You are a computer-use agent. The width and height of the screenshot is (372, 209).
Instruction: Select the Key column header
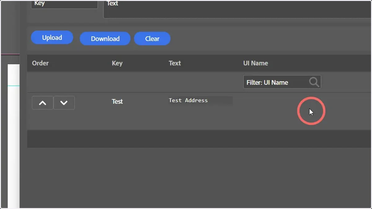(117, 63)
